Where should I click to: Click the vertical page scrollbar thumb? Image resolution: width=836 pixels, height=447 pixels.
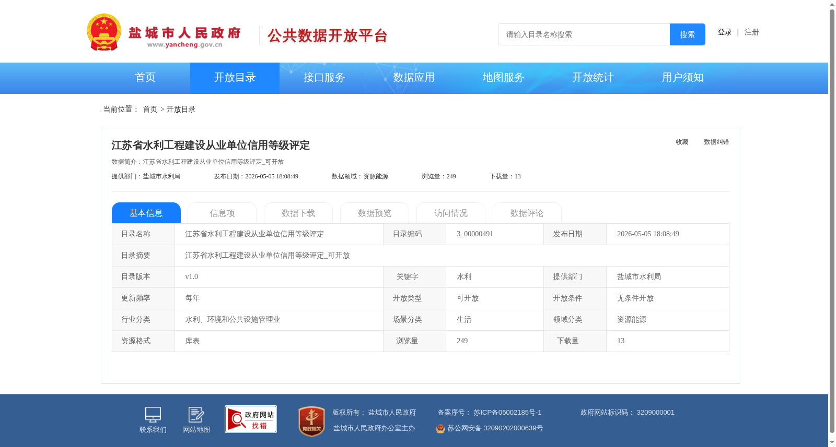pos(832,221)
